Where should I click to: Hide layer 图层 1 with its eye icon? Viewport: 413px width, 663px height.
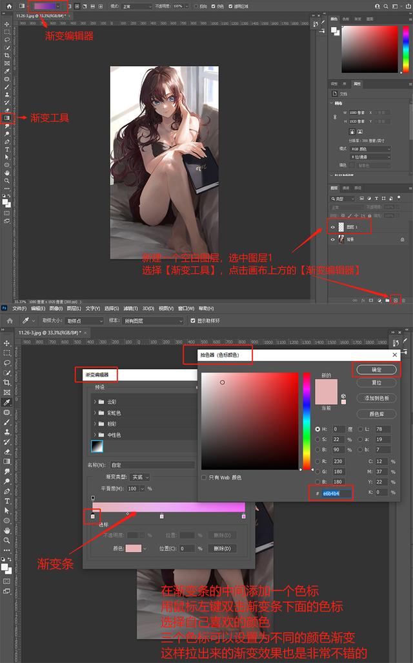point(333,227)
